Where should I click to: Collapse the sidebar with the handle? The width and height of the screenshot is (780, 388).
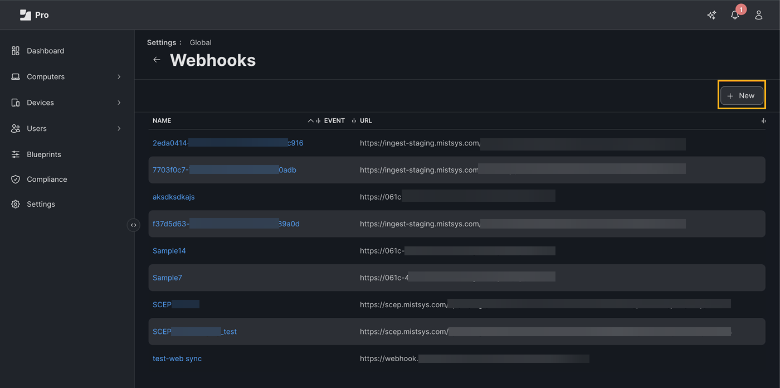coord(133,225)
